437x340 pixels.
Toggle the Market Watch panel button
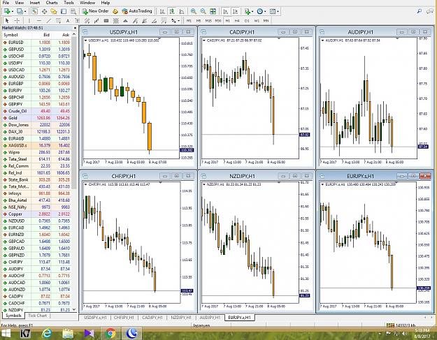[34, 11]
